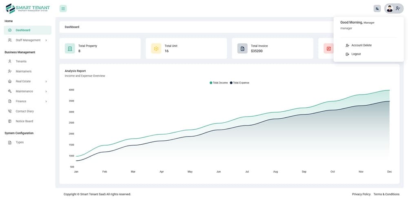Click the Contact Diary phone icon
Image resolution: width=408 pixels, height=201 pixels.
pyautogui.click(x=10, y=111)
